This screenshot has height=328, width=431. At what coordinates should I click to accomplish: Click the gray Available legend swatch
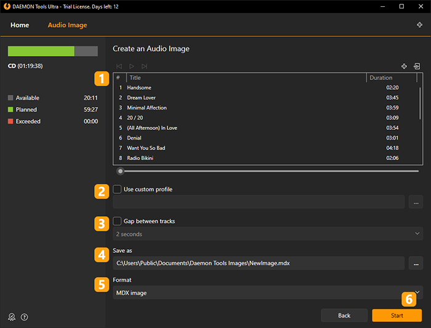click(x=10, y=98)
